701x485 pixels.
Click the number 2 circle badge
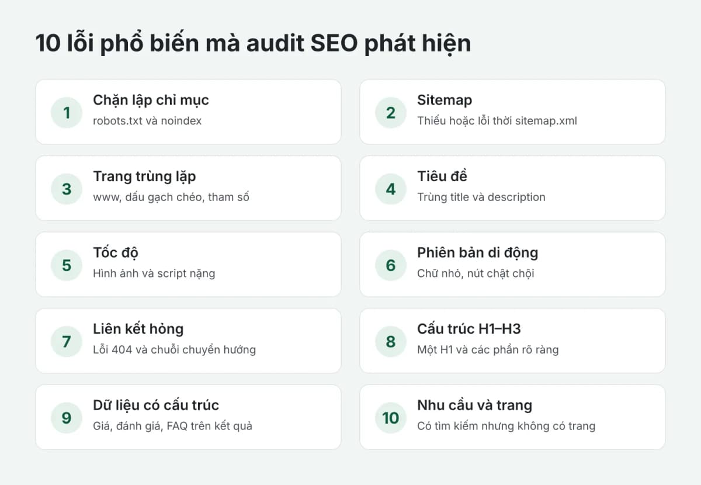391,112
